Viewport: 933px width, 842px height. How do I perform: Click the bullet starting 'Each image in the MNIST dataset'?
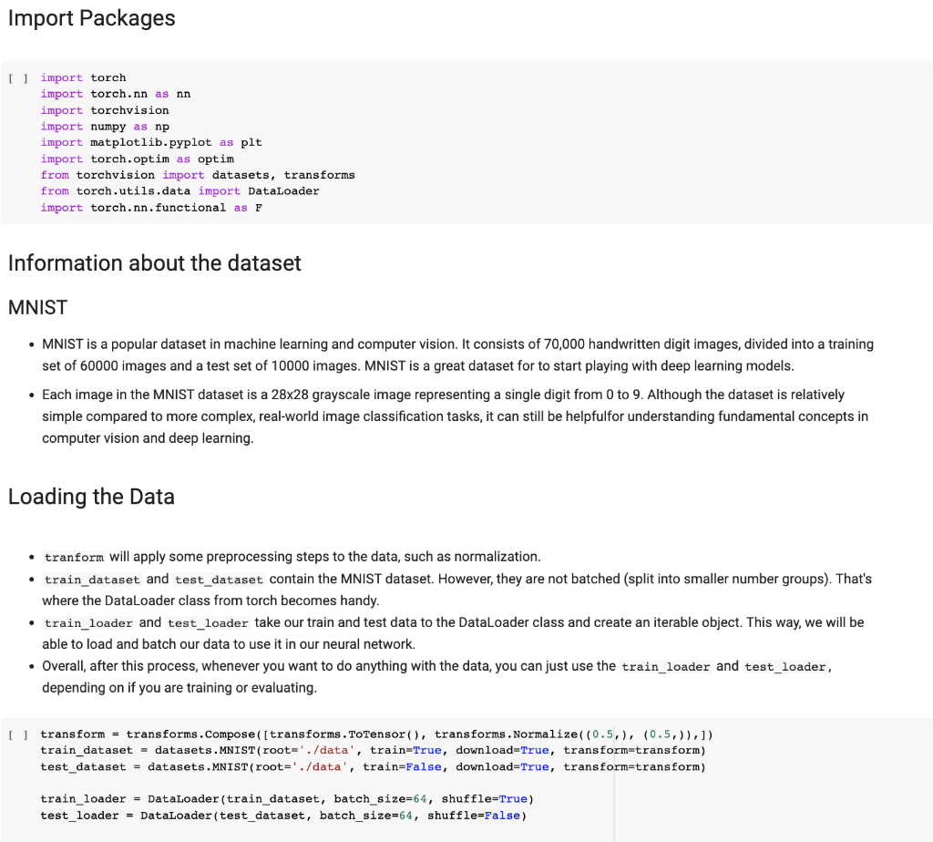coord(456,416)
